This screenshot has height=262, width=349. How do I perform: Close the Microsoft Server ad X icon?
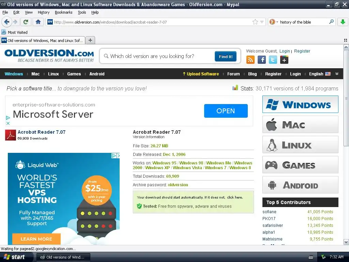click(x=8, y=123)
